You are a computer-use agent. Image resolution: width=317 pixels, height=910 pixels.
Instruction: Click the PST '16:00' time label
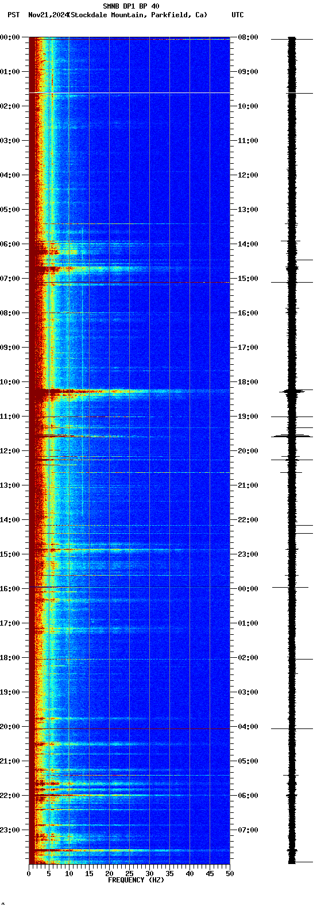coord(10,589)
